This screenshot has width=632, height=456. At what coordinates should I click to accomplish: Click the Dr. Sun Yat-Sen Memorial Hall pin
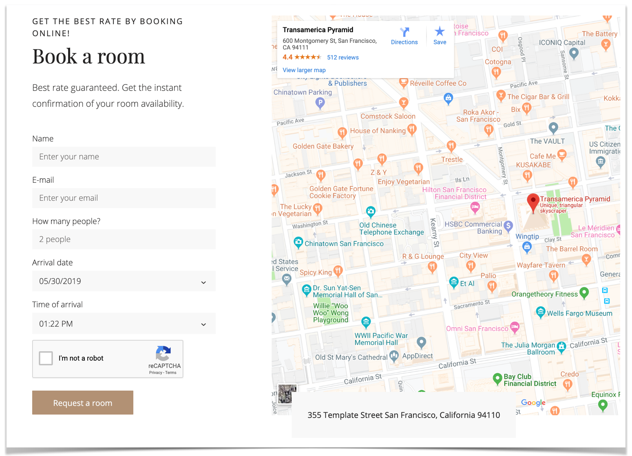coord(307,290)
